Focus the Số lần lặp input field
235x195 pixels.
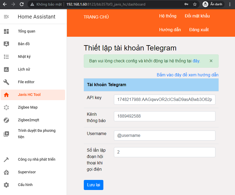165,152
